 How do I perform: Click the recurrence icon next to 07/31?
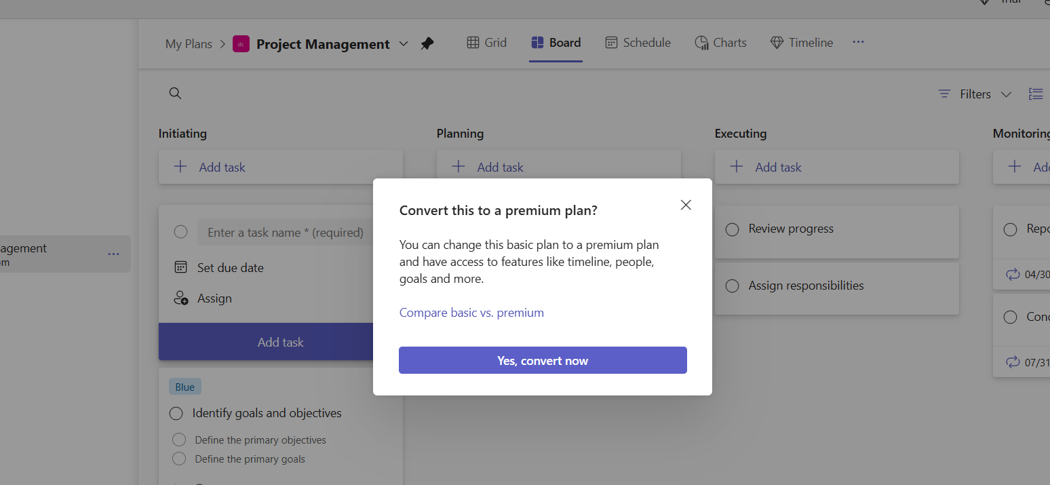tap(1013, 362)
